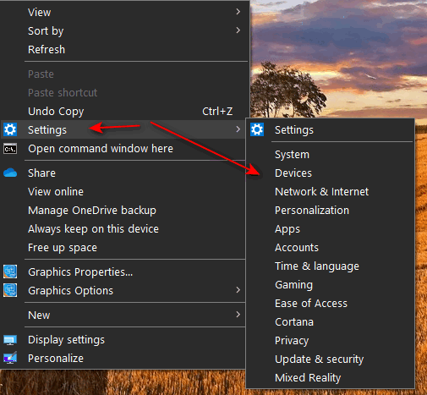Click the OneDrive cloud icon next to Share

[10, 173]
